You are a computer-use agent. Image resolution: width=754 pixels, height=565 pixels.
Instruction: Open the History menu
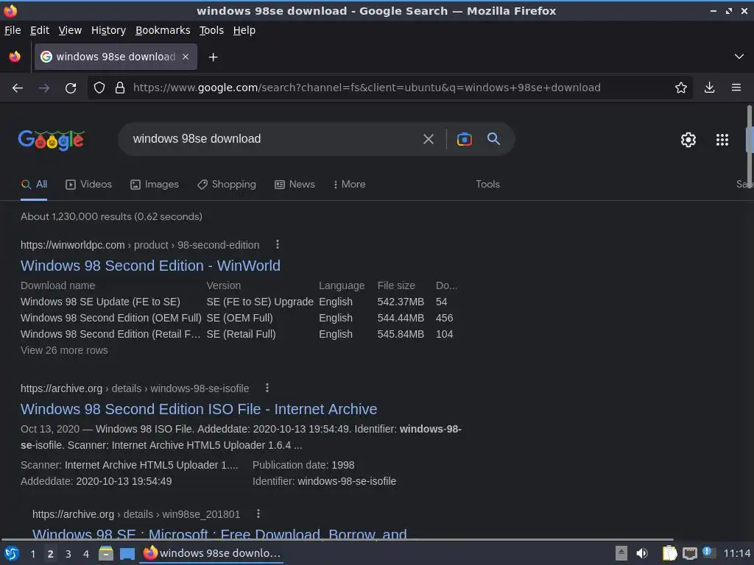(x=109, y=30)
